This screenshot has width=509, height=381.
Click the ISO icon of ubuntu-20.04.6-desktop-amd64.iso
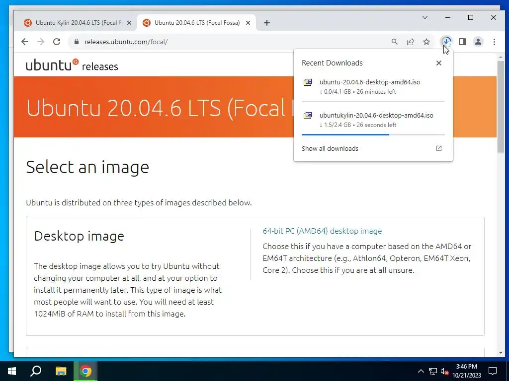pos(308,82)
